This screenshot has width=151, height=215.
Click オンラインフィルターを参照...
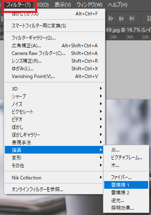click(54, 190)
